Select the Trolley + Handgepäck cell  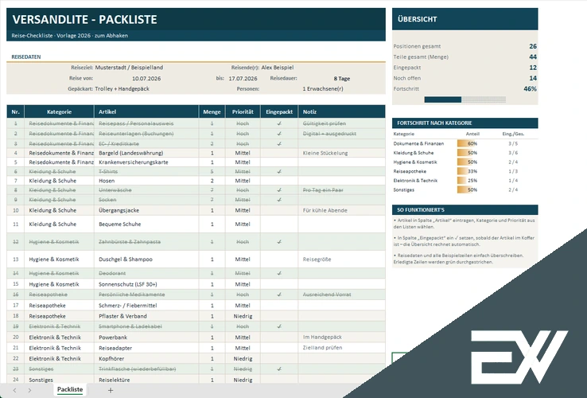click(x=122, y=89)
